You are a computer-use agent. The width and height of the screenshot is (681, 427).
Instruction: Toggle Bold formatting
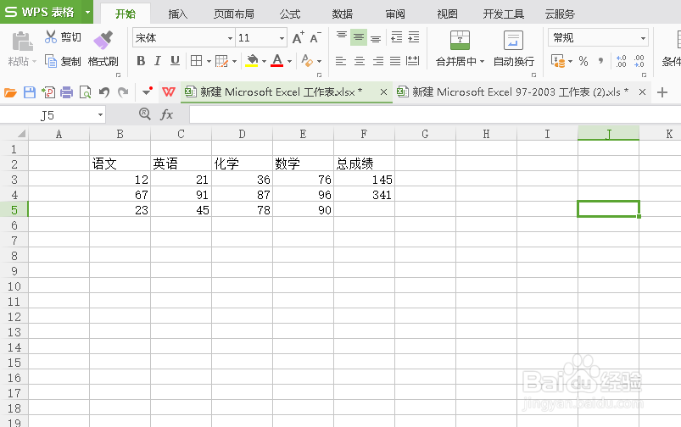coord(141,61)
